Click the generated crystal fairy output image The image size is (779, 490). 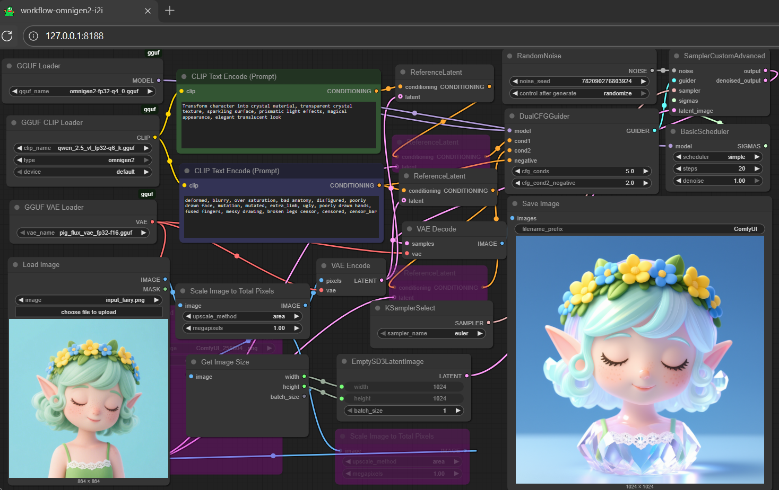[x=640, y=360]
